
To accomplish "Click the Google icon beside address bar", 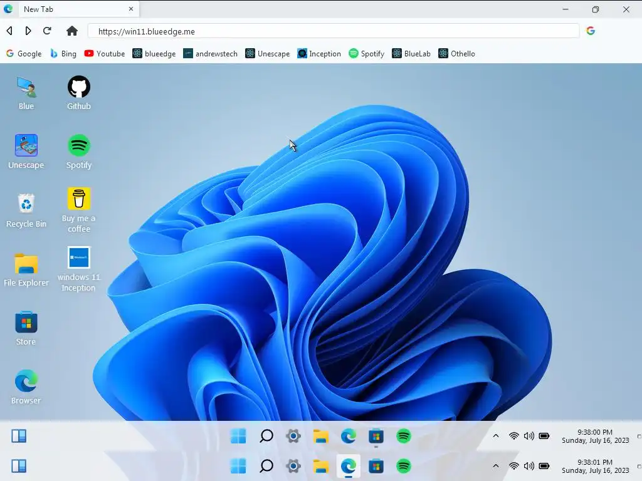I will [x=591, y=31].
